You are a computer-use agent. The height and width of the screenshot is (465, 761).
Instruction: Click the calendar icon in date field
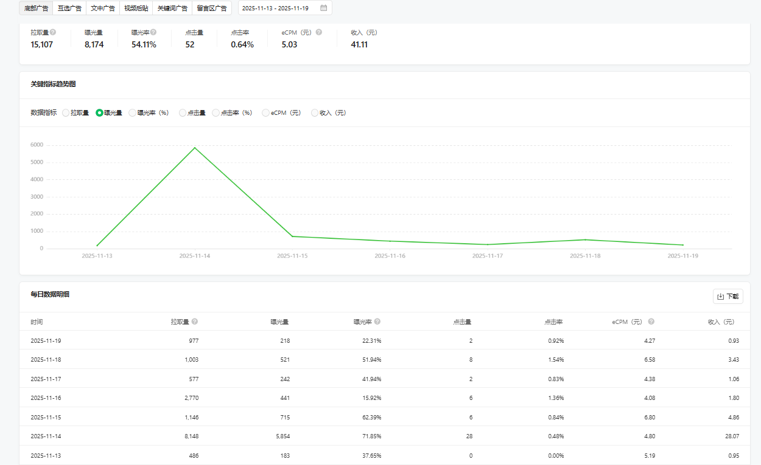tap(323, 9)
